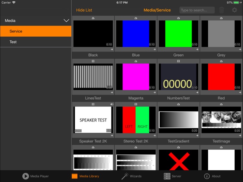Click the battery icon in status bar
Image resolution: width=243 pixels, height=182 pixels.
(237, 3)
